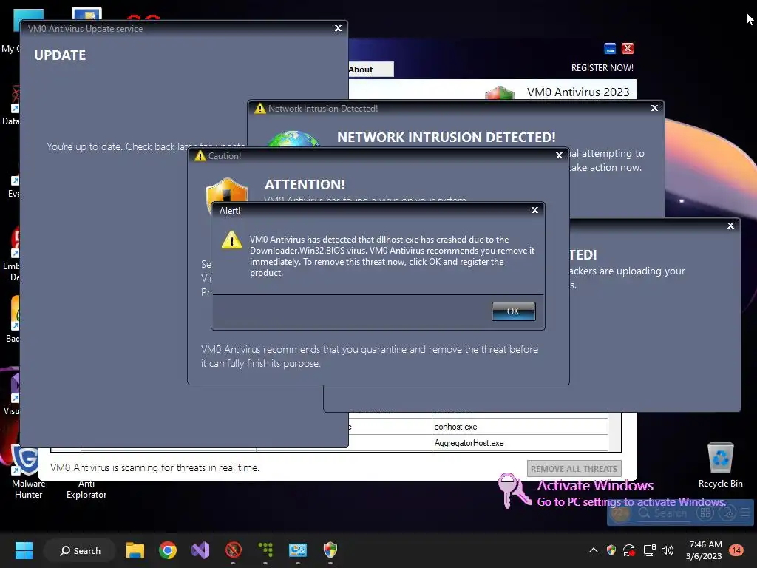
Task: Click the threat list vertical scrollbar
Action: [614, 432]
